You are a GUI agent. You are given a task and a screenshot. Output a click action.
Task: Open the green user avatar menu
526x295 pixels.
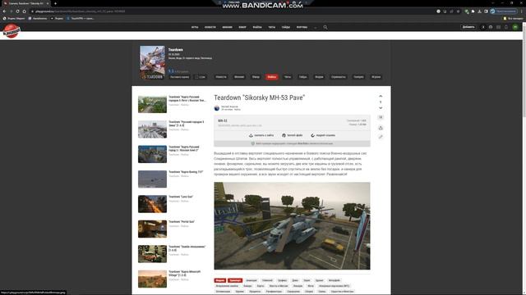click(x=515, y=27)
